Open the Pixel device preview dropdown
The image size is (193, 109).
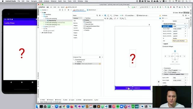pos(116,15)
